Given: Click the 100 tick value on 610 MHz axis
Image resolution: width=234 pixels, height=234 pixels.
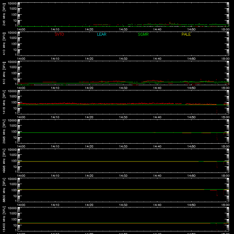Looking at the screenshot, I should click(14, 73).
